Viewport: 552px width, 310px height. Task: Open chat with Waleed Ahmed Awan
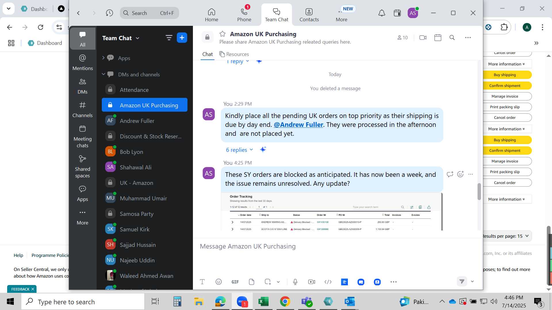click(145, 276)
